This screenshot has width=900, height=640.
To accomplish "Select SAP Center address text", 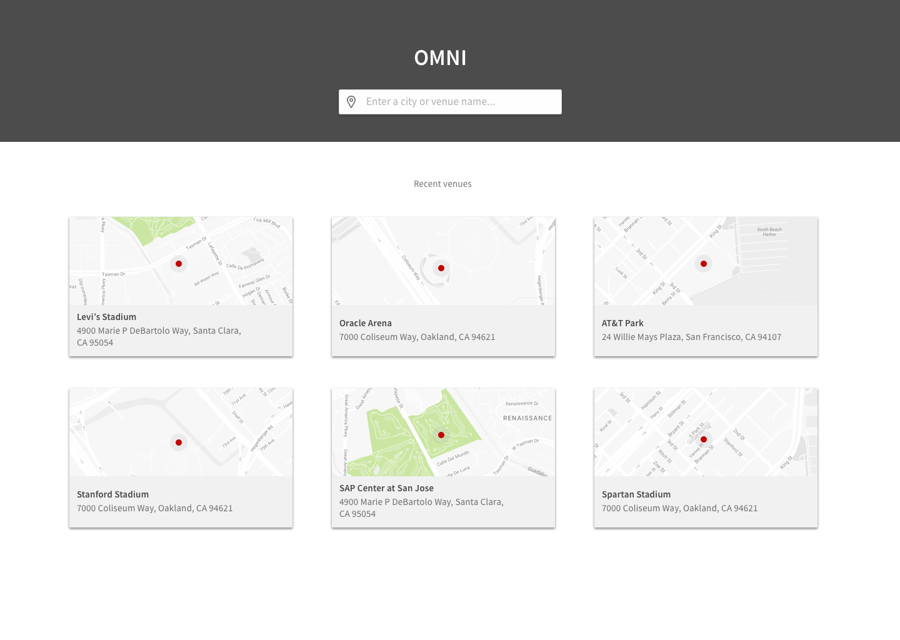I will pos(421,507).
